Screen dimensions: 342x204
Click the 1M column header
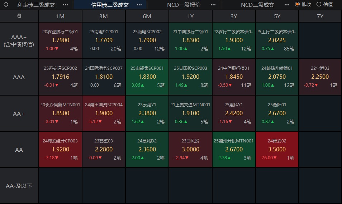[60, 16]
